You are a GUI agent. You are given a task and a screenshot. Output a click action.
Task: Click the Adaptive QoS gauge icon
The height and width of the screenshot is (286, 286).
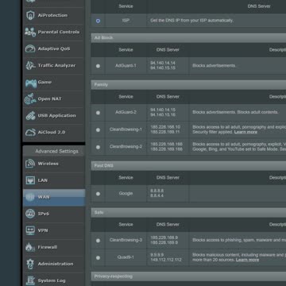tap(30, 48)
